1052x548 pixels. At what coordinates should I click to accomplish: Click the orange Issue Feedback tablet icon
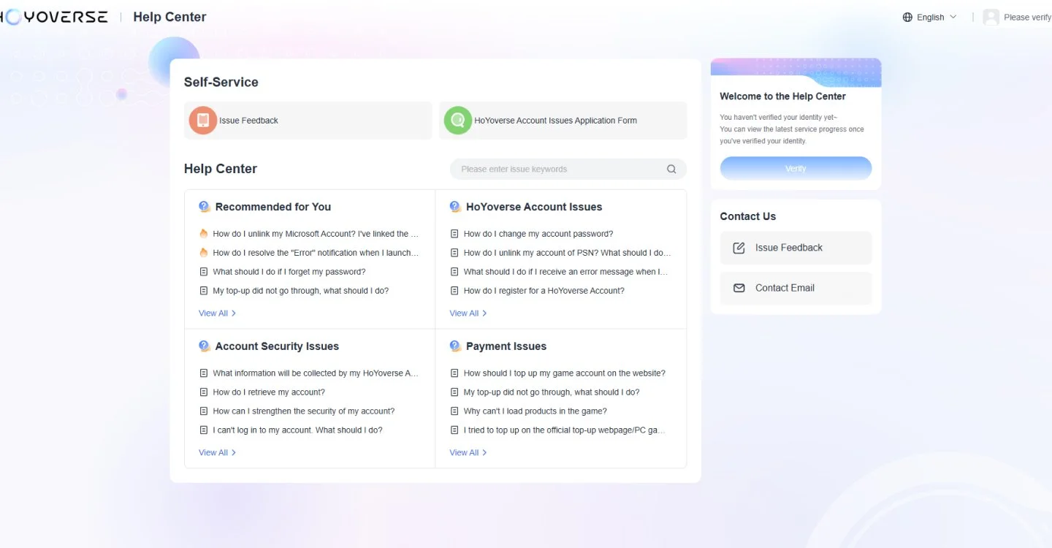pos(203,121)
